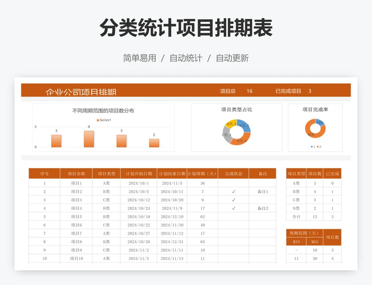Select the 2024/11/5 end date cell
The height and width of the screenshot is (285, 372).
(172, 183)
